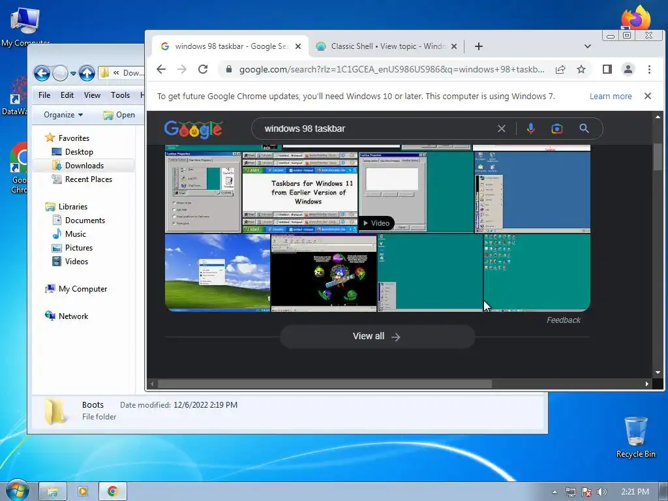Open Learn more link
The image size is (668, 501).
(611, 97)
